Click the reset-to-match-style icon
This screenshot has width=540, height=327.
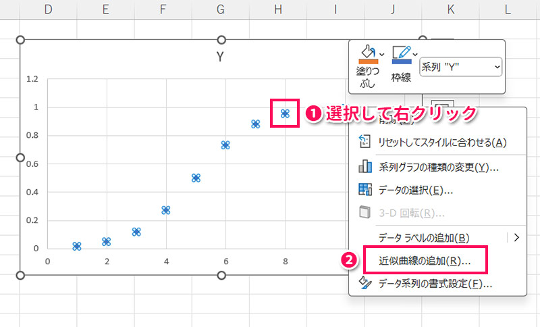[364, 142]
